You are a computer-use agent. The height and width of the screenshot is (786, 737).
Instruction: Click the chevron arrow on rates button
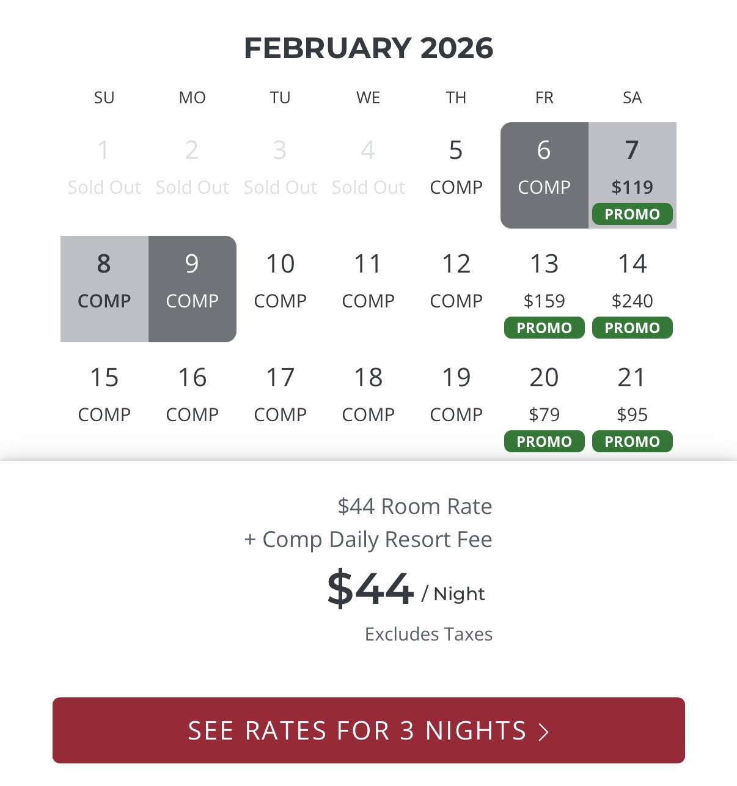543,731
